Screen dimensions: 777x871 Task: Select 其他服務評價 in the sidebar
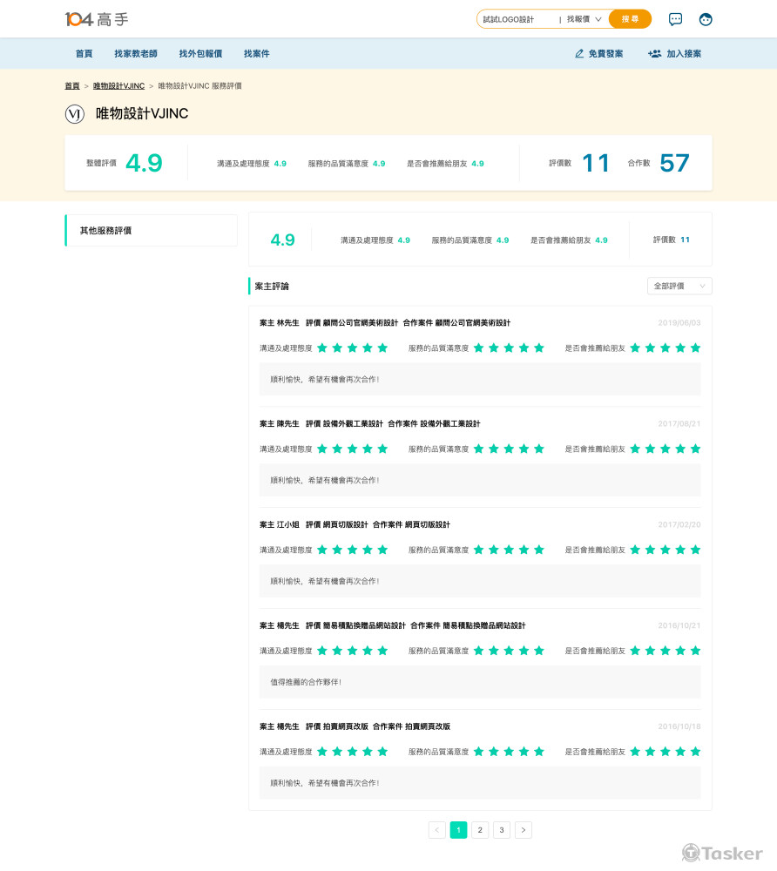tap(152, 231)
